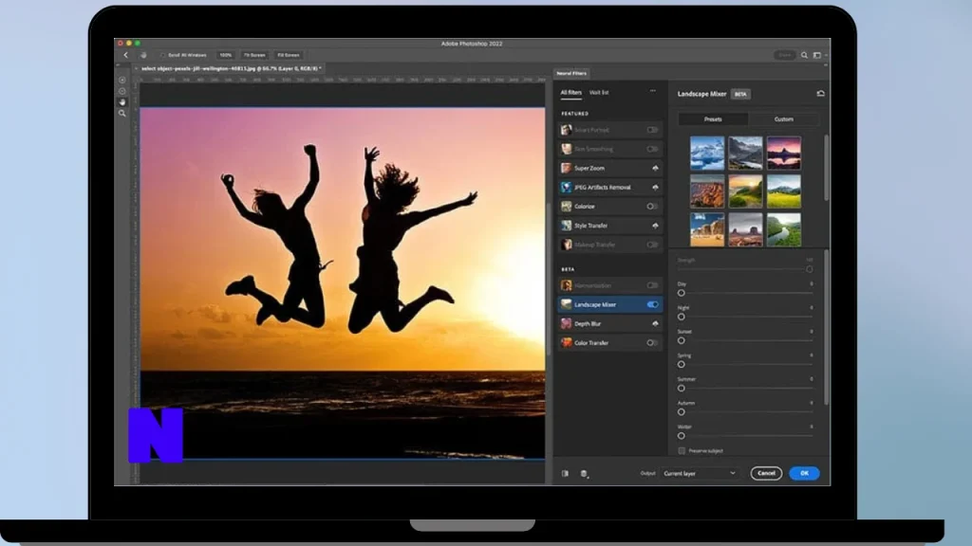Click the Share button at top right
Image resolution: width=972 pixels, height=546 pixels.
(x=785, y=55)
